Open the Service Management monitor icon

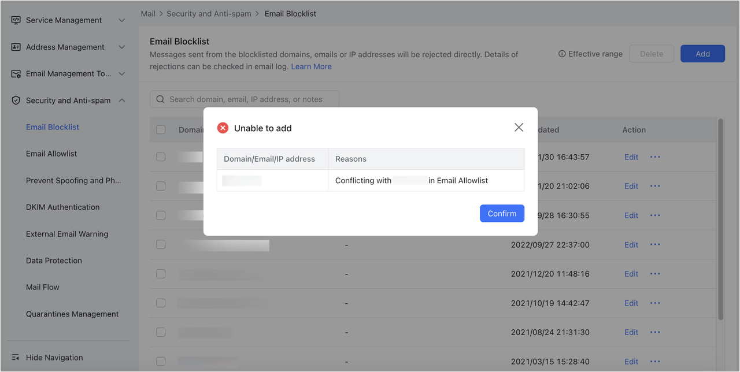(16, 20)
